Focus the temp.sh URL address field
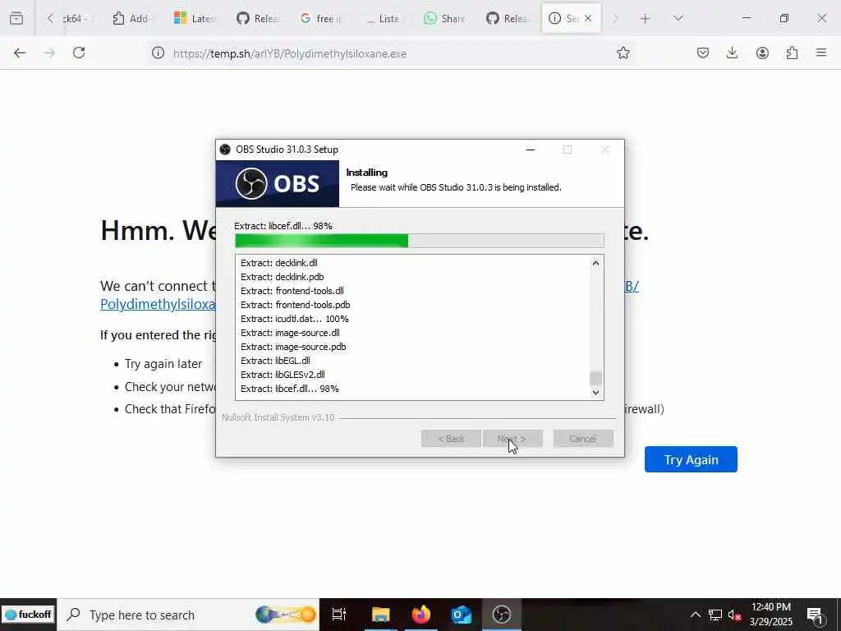 (x=392, y=53)
